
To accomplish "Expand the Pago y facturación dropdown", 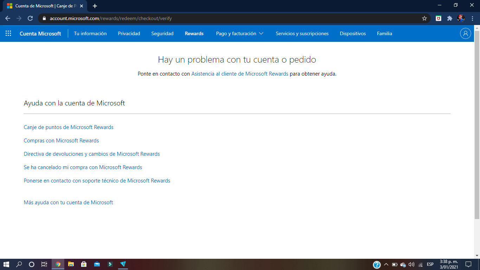I will pos(240,33).
